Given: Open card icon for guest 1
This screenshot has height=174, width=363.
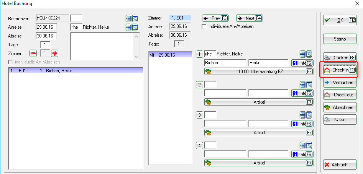Looking at the screenshot, I should point(302,54).
